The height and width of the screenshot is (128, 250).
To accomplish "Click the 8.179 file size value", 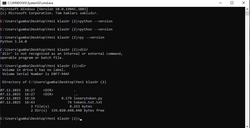I will [67, 98].
